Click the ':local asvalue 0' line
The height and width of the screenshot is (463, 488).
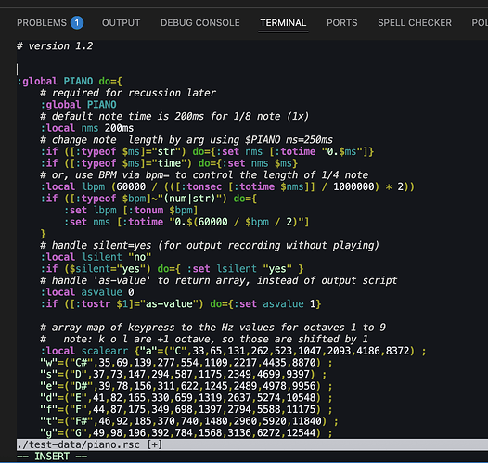pyautogui.click(x=87, y=292)
